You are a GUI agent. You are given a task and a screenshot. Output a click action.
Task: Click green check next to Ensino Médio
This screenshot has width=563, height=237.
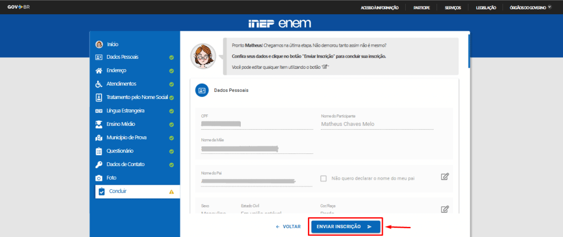pyautogui.click(x=172, y=125)
